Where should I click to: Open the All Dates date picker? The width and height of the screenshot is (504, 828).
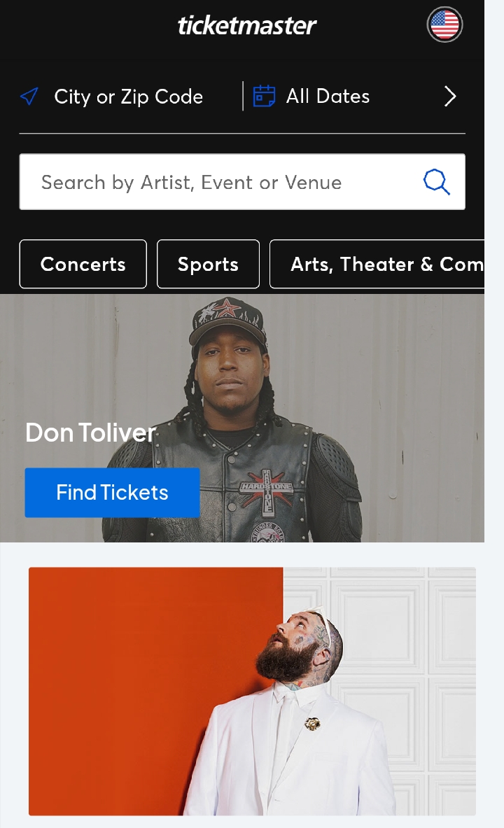pyautogui.click(x=328, y=97)
